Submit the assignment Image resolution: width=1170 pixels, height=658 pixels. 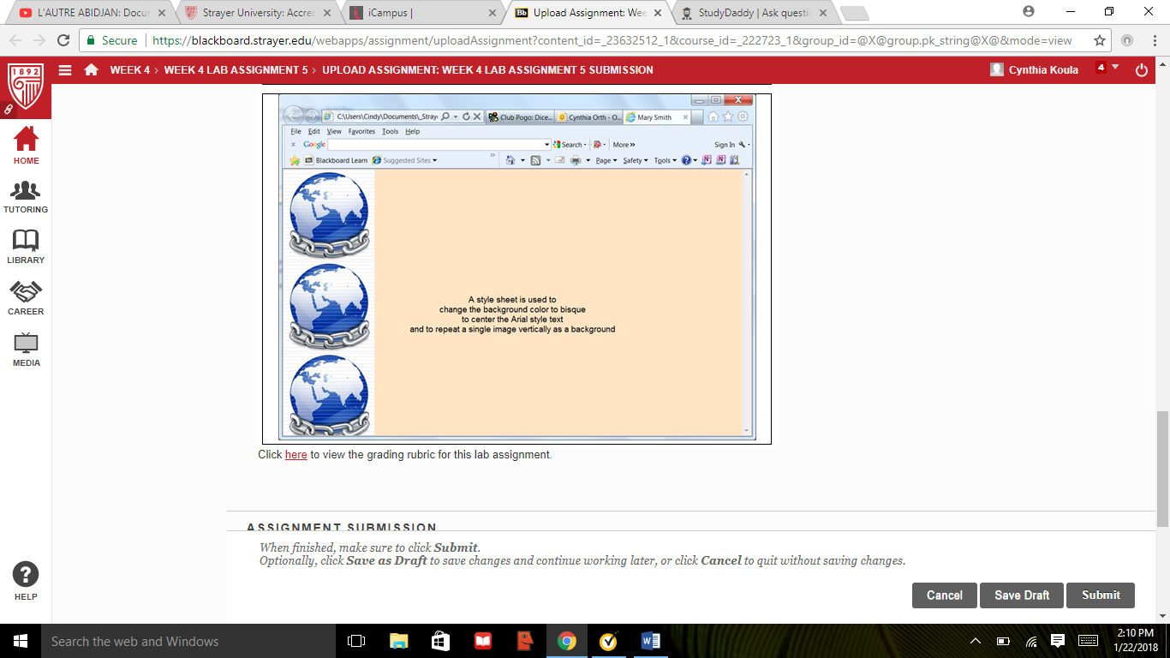(x=1100, y=595)
